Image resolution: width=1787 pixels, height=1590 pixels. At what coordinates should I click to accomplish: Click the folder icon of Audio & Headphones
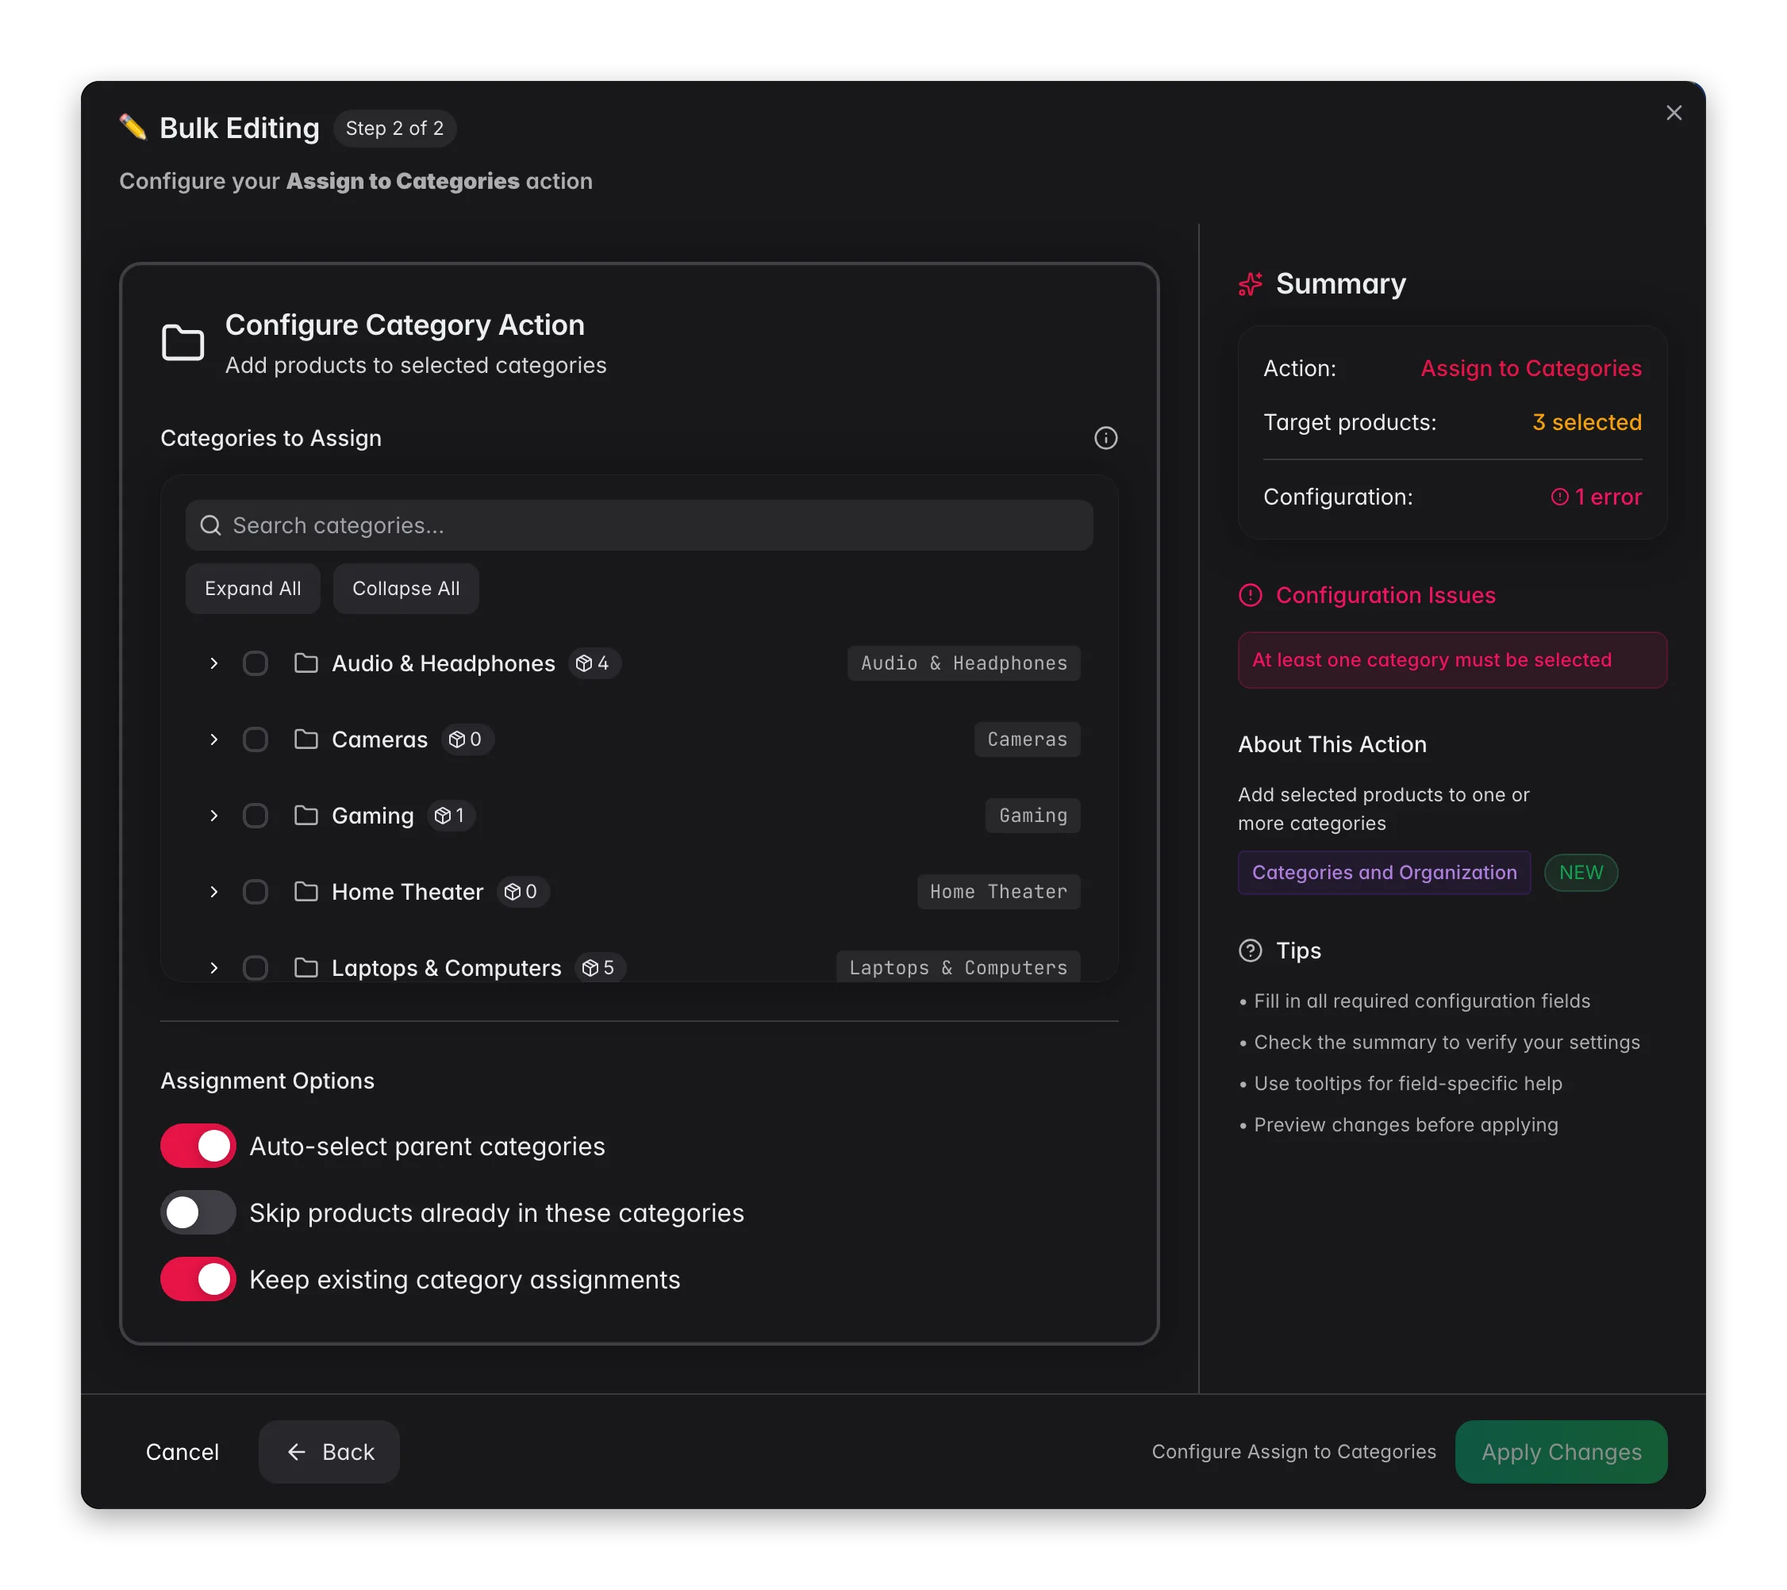306,663
